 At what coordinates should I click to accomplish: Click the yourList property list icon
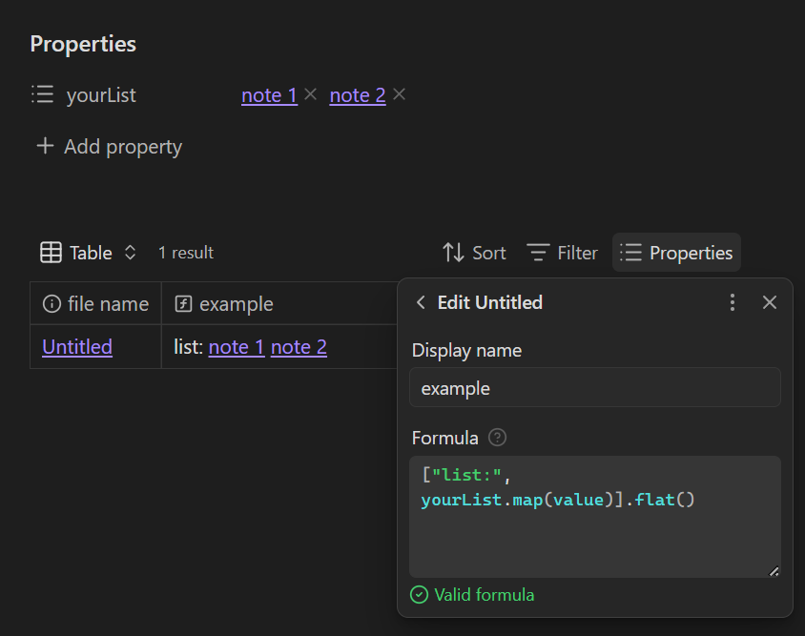[42, 95]
